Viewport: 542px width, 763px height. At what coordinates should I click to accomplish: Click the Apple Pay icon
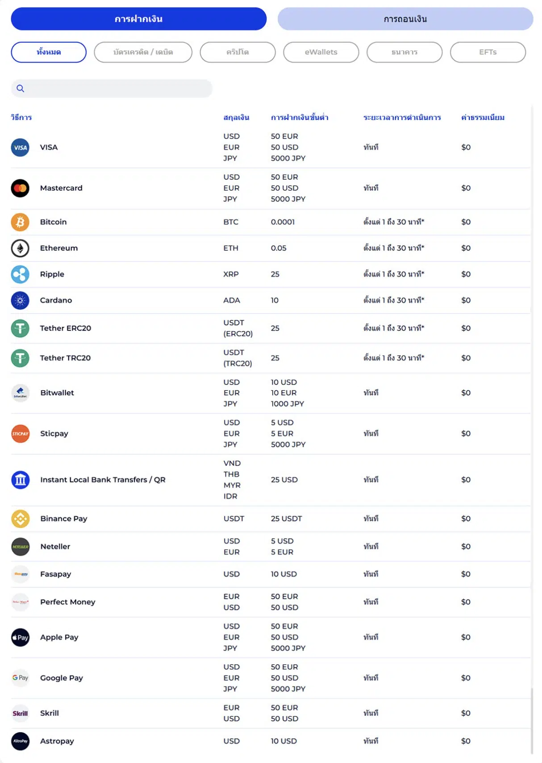(x=21, y=638)
